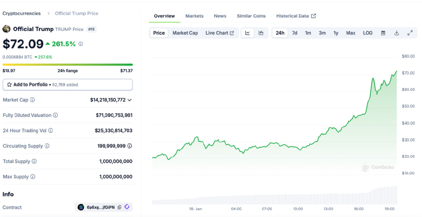This screenshot has width=422, height=217.
Task: Select the Price chart toggle
Action: point(159,33)
